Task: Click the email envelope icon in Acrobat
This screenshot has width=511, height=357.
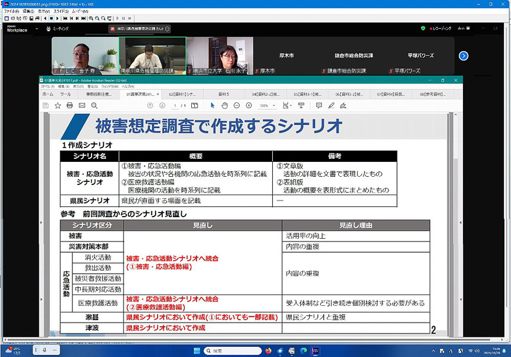Action: point(82,105)
